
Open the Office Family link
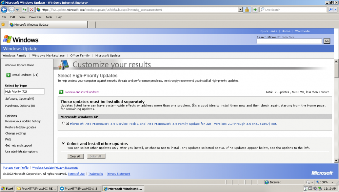point(80,55)
